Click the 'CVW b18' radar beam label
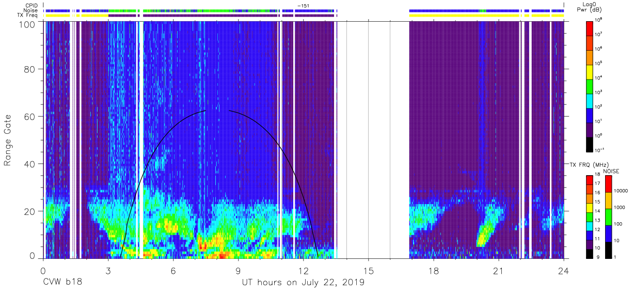This screenshot has width=634, height=293. [x=62, y=283]
